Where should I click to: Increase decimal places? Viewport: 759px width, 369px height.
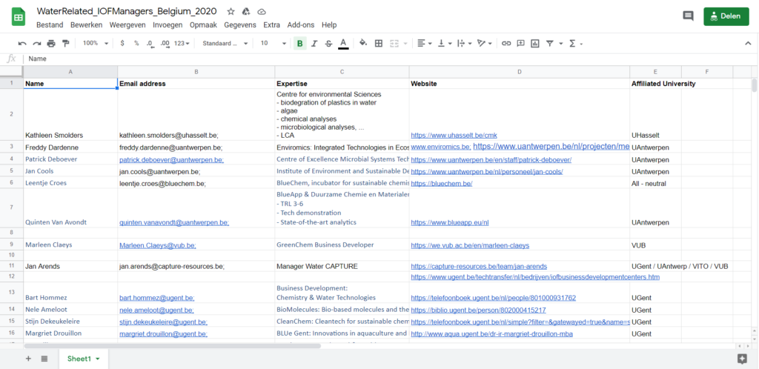[165, 44]
